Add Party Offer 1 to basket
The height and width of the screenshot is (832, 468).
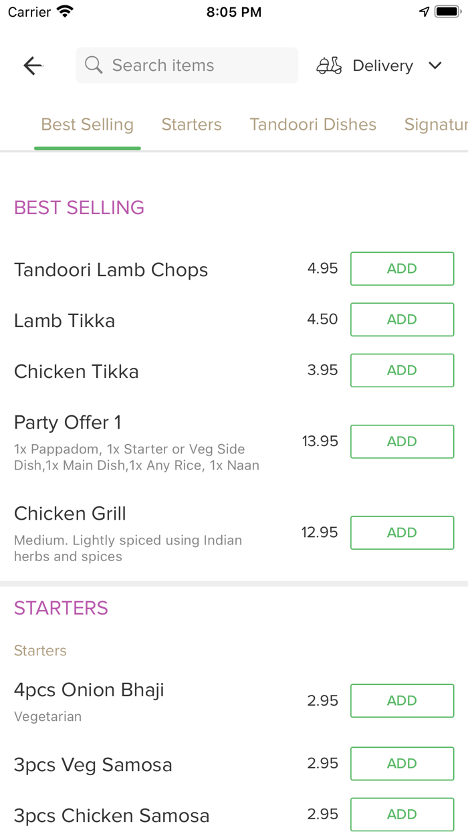(402, 441)
